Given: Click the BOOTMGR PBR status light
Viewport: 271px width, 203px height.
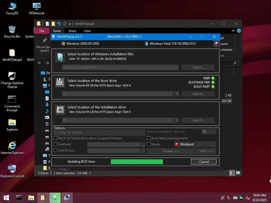Looking at the screenshot, I should 213,82.
